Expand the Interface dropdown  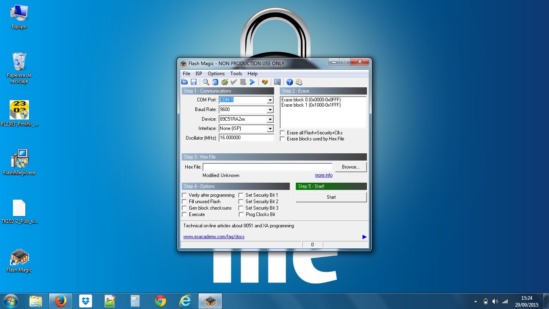[x=270, y=129]
